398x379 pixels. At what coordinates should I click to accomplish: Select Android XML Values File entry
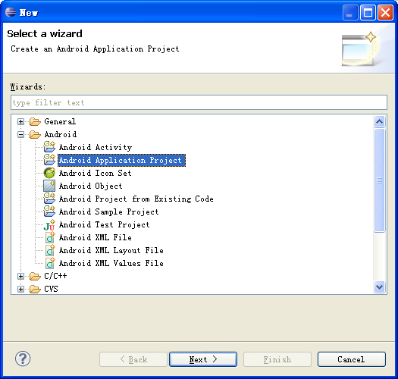(x=111, y=263)
